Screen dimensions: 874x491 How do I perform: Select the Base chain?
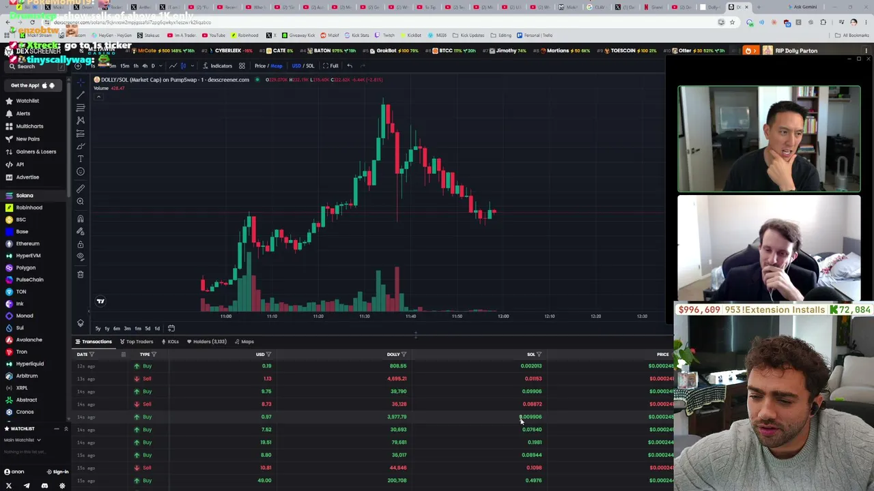click(x=22, y=232)
